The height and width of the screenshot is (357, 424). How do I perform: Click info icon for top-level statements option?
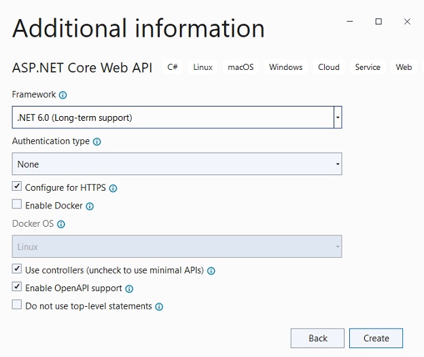pyautogui.click(x=159, y=307)
